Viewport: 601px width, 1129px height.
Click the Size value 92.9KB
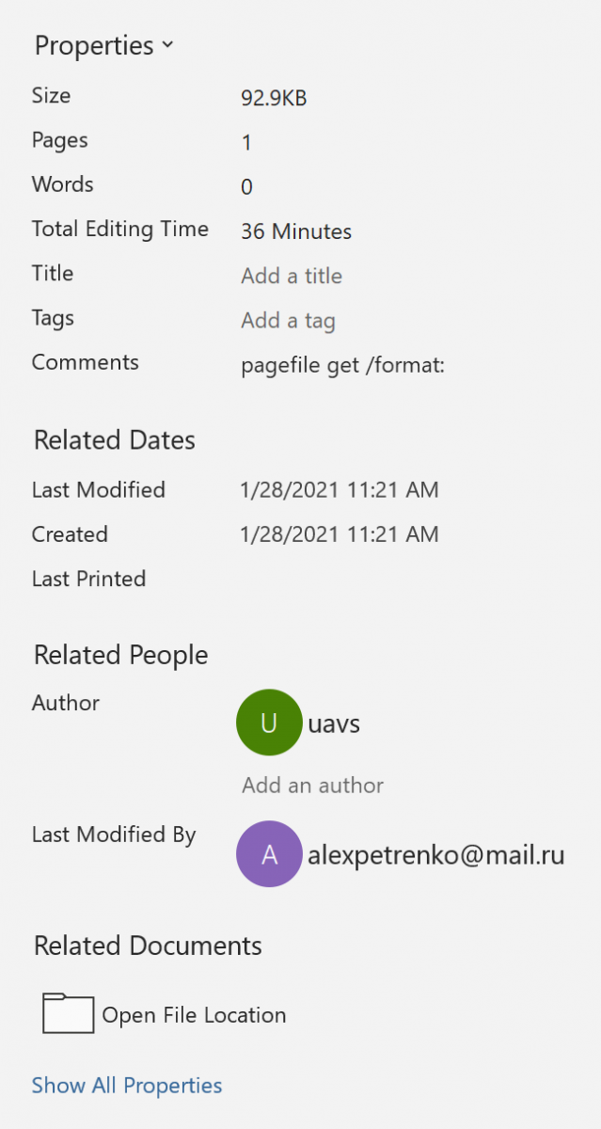click(274, 98)
